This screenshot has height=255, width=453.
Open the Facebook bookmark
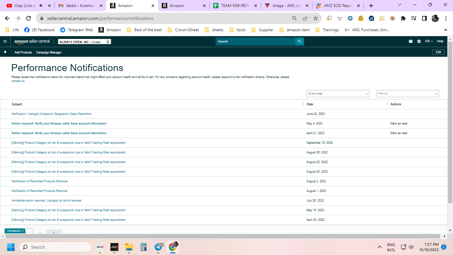[39, 30]
